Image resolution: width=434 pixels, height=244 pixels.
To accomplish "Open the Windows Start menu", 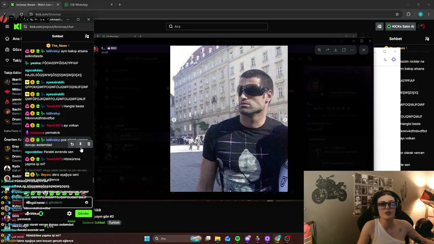I will click(x=147, y=239).
